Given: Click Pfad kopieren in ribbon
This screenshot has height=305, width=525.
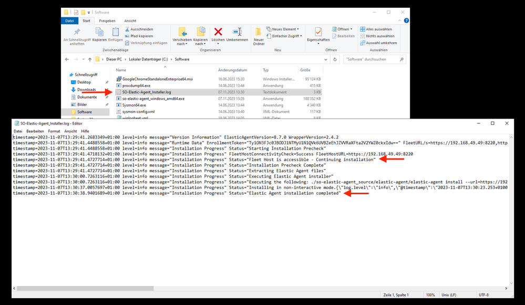Looking at the screenshot, I should tap(139, 36).
